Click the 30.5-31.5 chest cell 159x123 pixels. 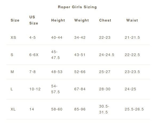[104, 109]
